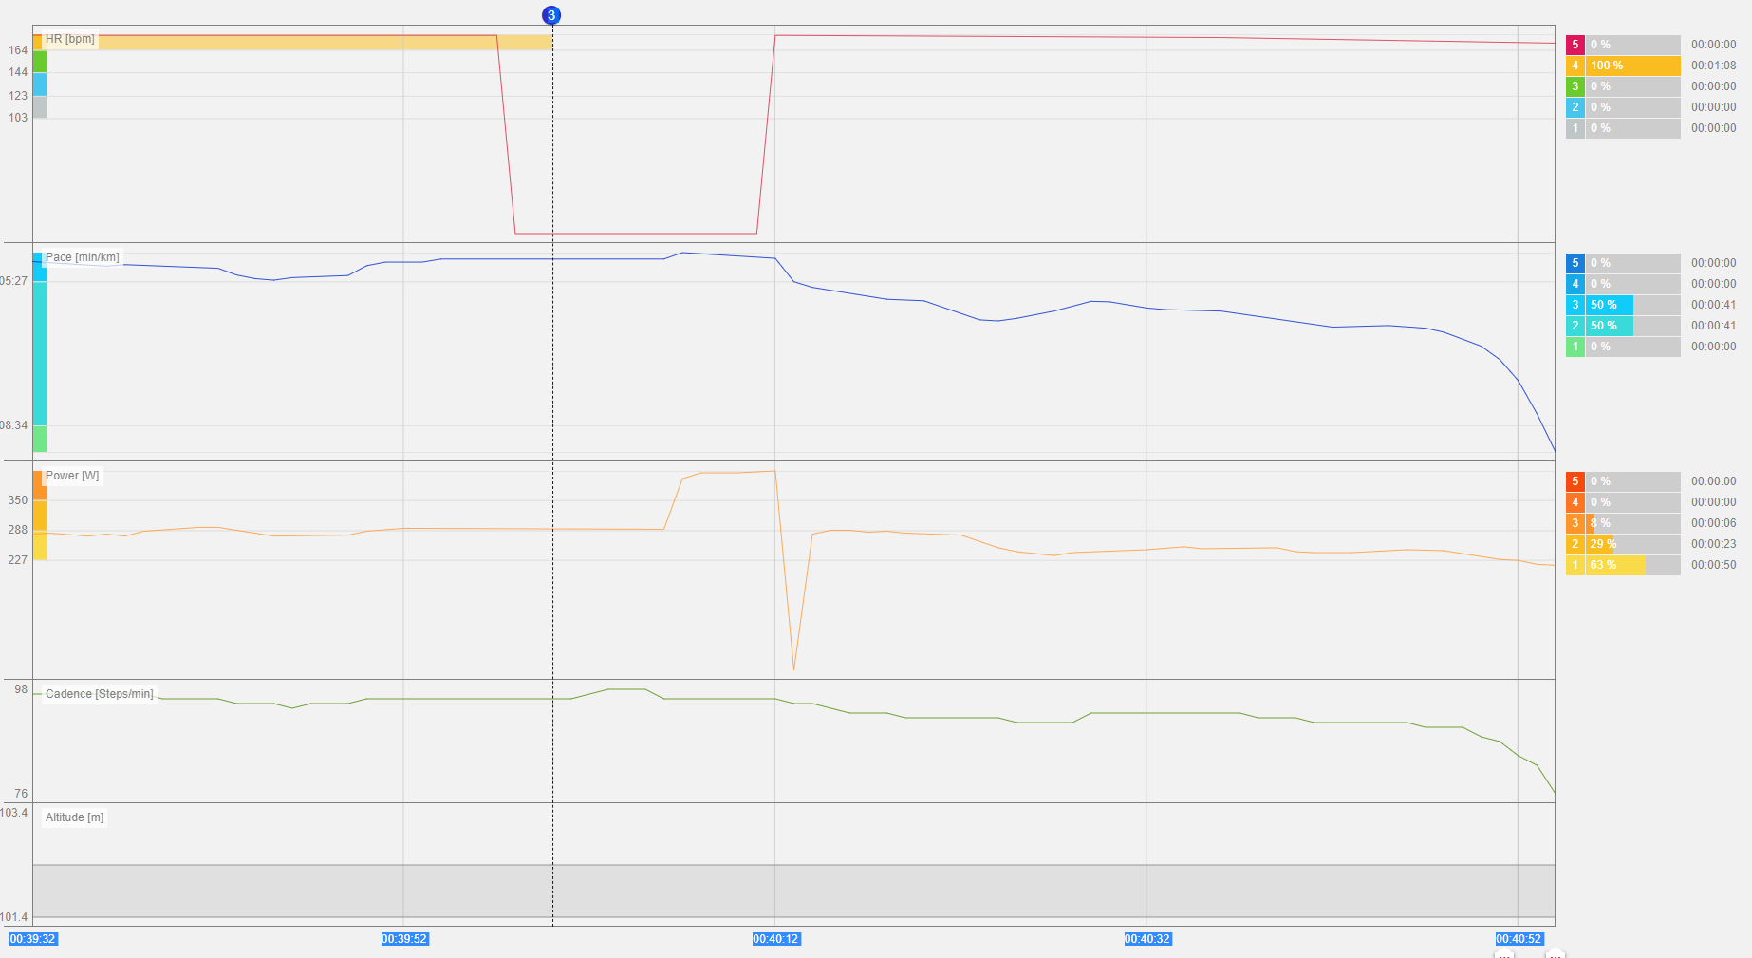The width and height of the screenshot is (1752, 958).
Task: Click the pace zone 2 50% bar
Action: point(1610,326)
